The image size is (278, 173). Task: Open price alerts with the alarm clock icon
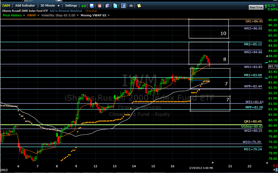click(x=100, y=5)
